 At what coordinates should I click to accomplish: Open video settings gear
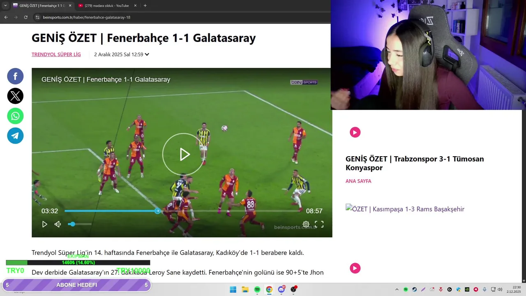coord(306,224)
